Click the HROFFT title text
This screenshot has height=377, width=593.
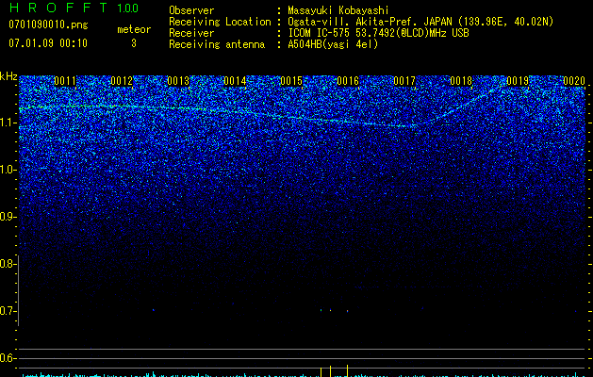[x=58, y=8]
